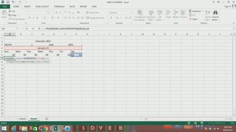The width and height of the screenshot is (236, 132).
Task: Click the Windows Start button
Action: (4, 128)
